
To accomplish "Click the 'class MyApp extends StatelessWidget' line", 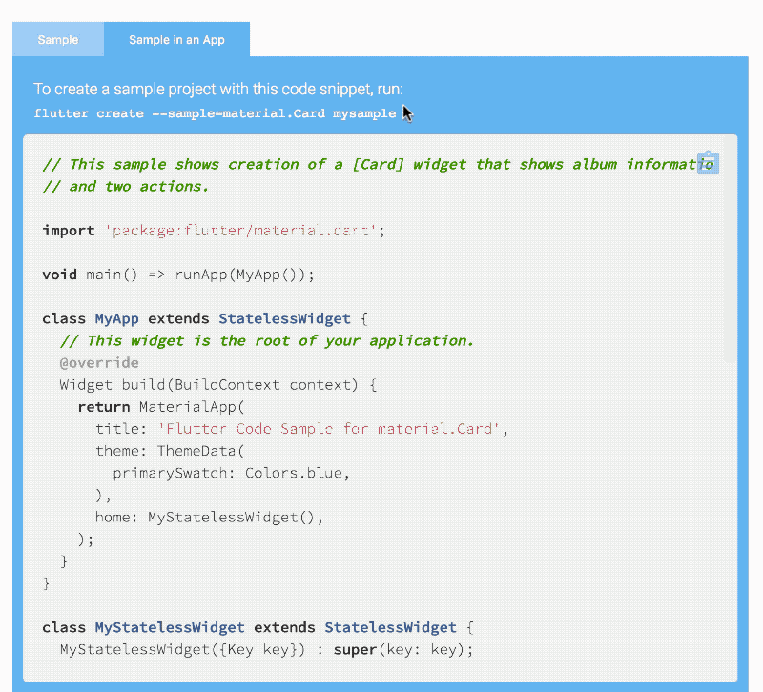I will tap(205, 319).
